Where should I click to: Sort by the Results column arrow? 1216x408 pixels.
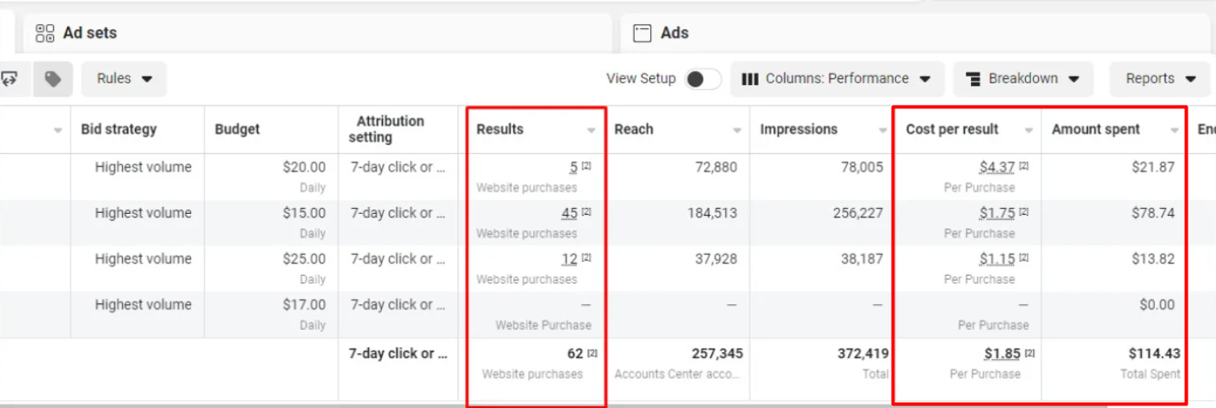(591, 131)
